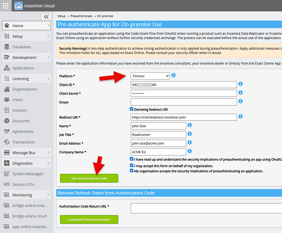Open System Messages in the sidebar
Viewport: 282px width, 233px height.
click(x=28, y=174)
